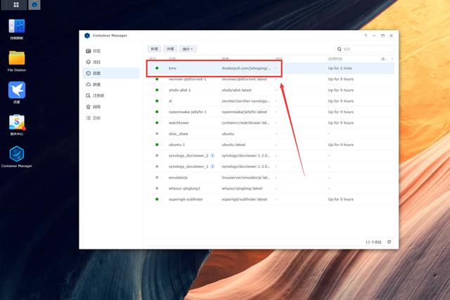Image resolution: width=450 pixels, height=300 pixels.
Task: Click the green status dot of kms
Action: (157, 68)
